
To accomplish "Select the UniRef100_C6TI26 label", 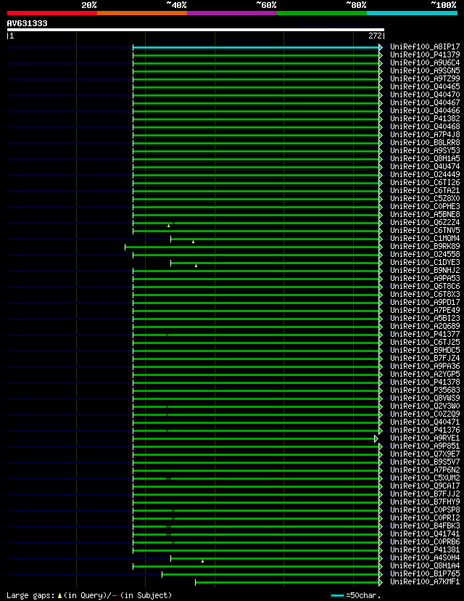I will [x=425, y=182].
